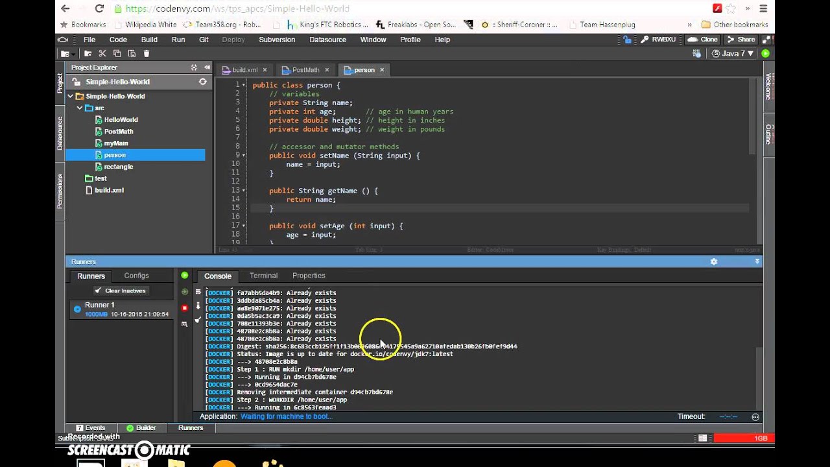Click the view logs icon below stop

point(185,323)
